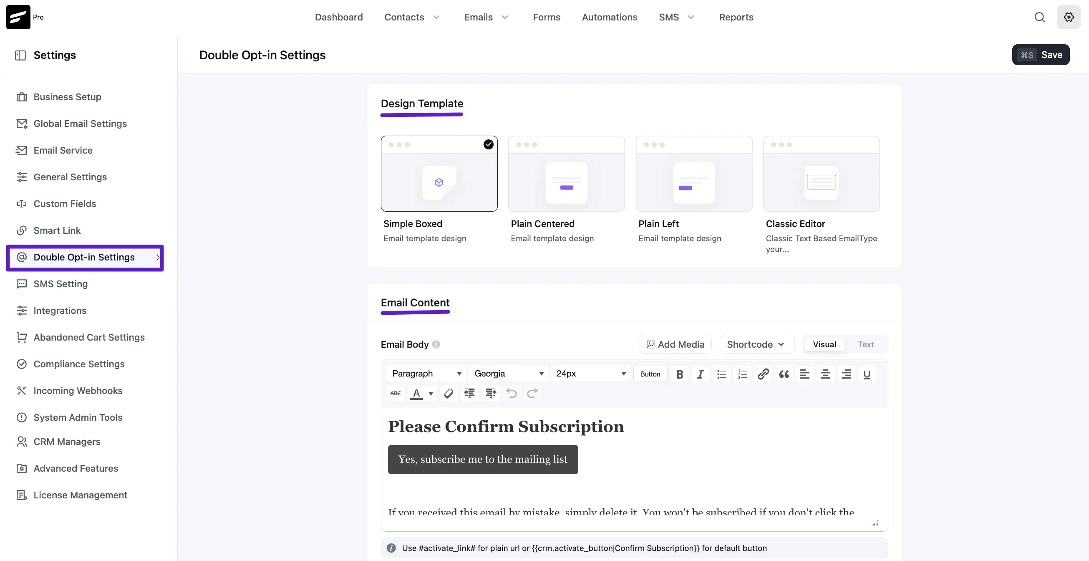The width and height of the screenshot is (1089, 561).
Task: Click 'Yes, subscribe me' button in body
Action: 483,460
